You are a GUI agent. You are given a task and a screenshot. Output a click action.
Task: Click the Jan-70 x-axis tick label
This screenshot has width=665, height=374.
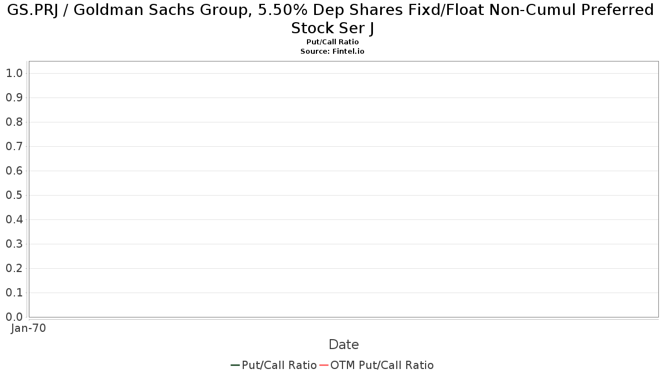[x=29, y=328]
